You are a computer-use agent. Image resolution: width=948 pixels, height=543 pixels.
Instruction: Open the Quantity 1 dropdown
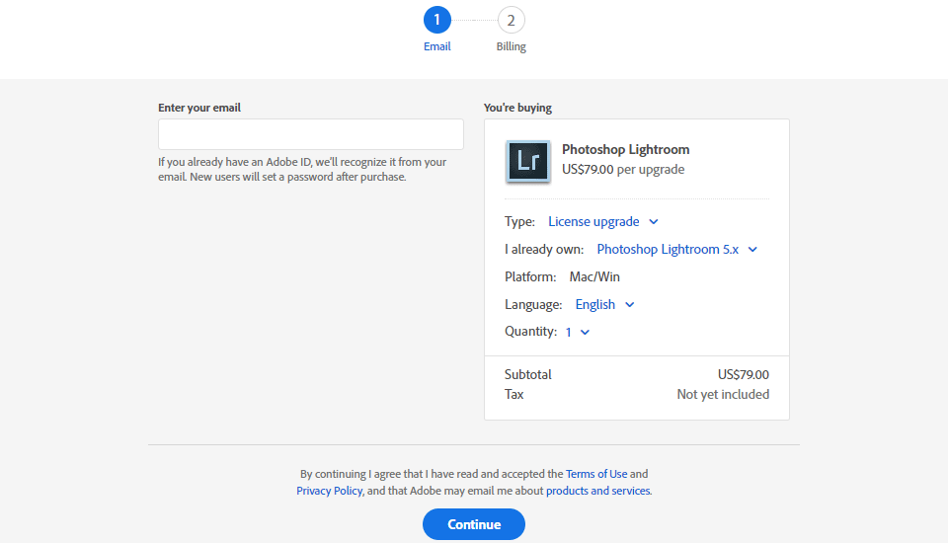click(x=578, y=332)
